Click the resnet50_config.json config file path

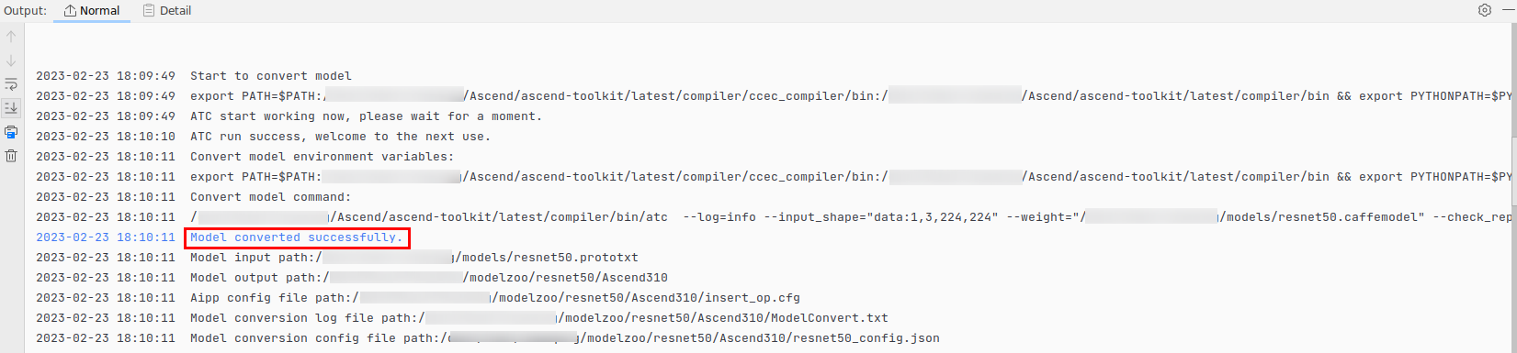pyautogui.click(x=694, y=338)
